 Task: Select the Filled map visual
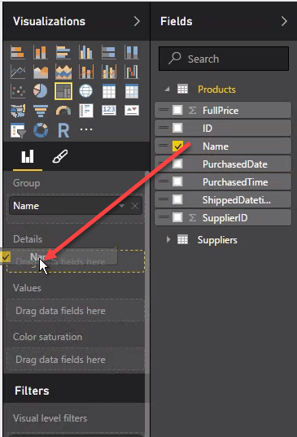pyautogui.click(x=18, y=111)
